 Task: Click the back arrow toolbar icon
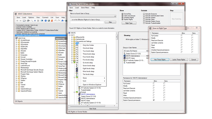17,21
